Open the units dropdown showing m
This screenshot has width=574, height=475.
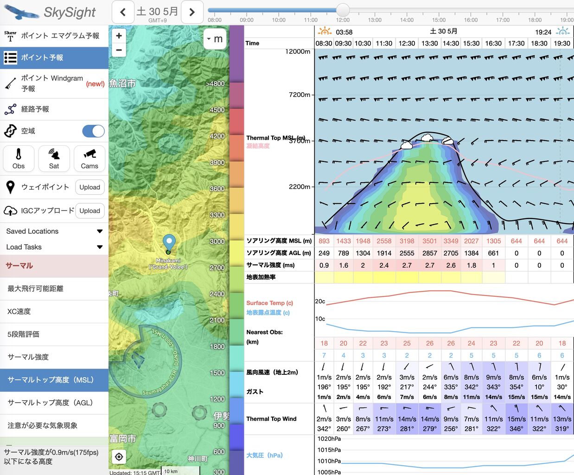pyautogui.click(x=215, y=39)
